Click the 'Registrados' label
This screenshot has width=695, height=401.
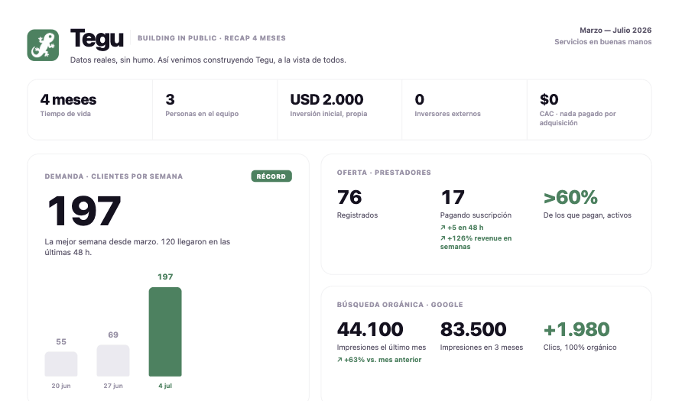[x=357, y=215]
